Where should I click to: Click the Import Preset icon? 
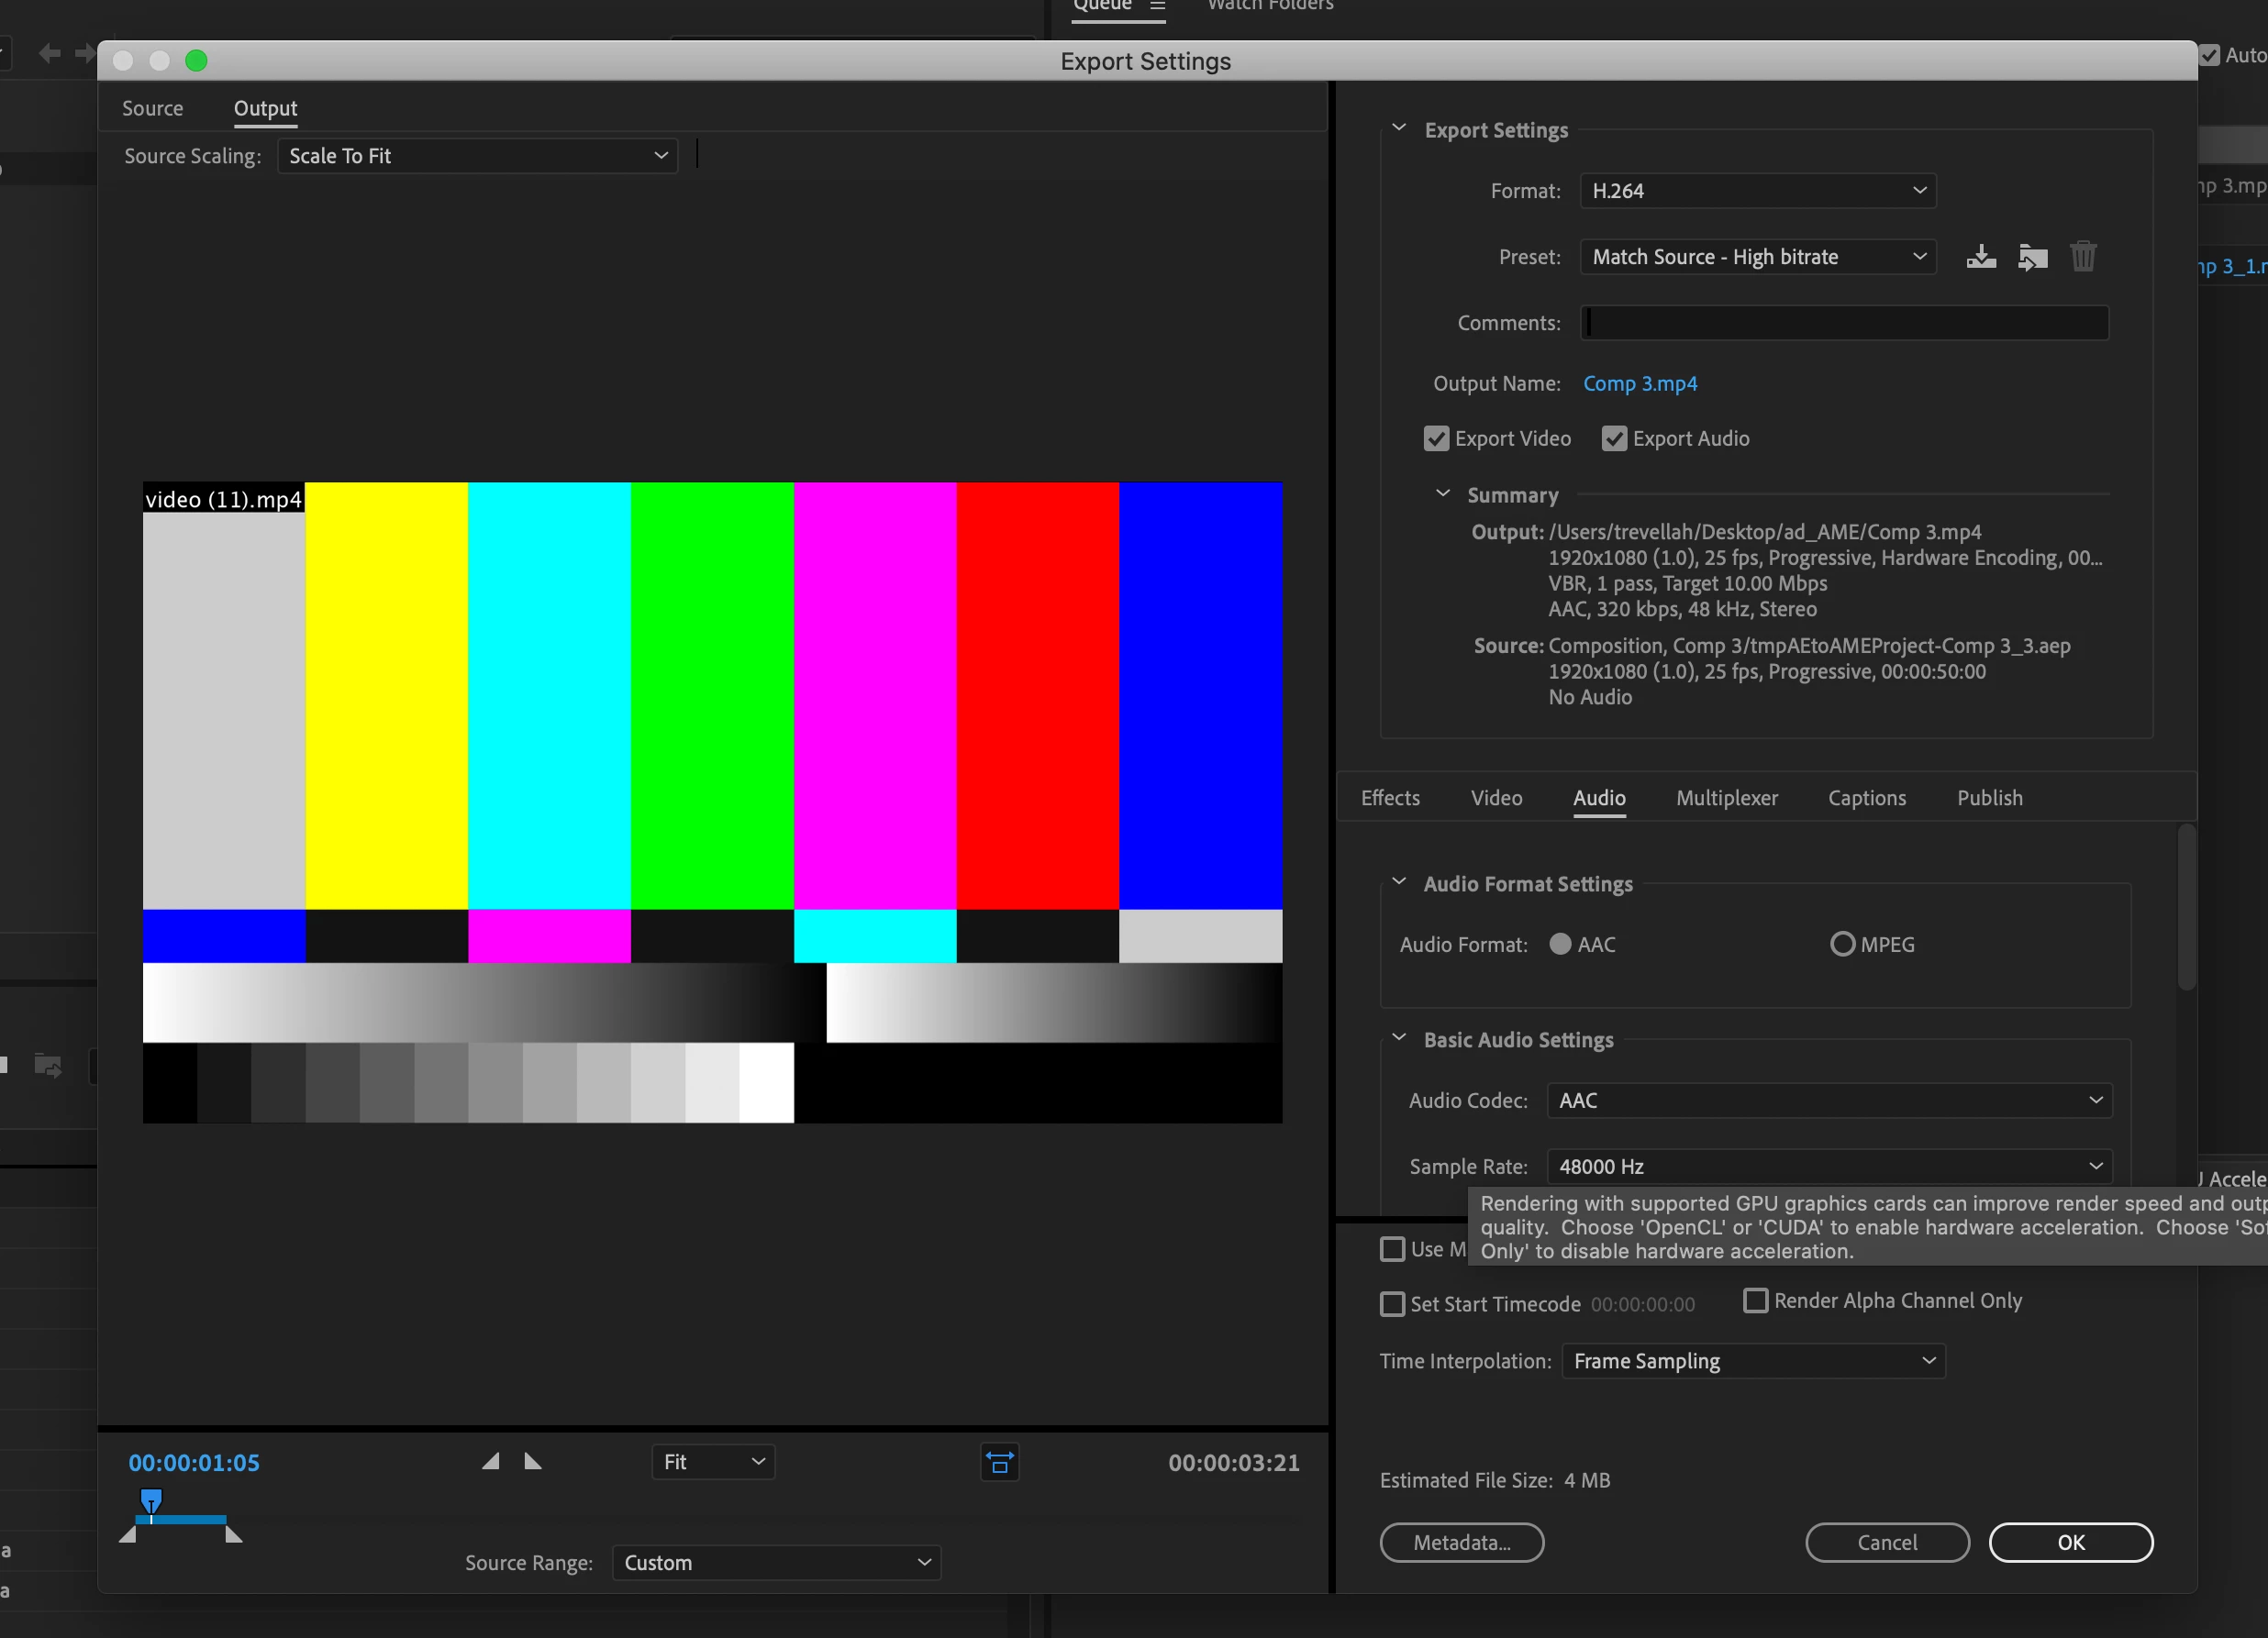pyautogui.click(x=2032, y=257)
